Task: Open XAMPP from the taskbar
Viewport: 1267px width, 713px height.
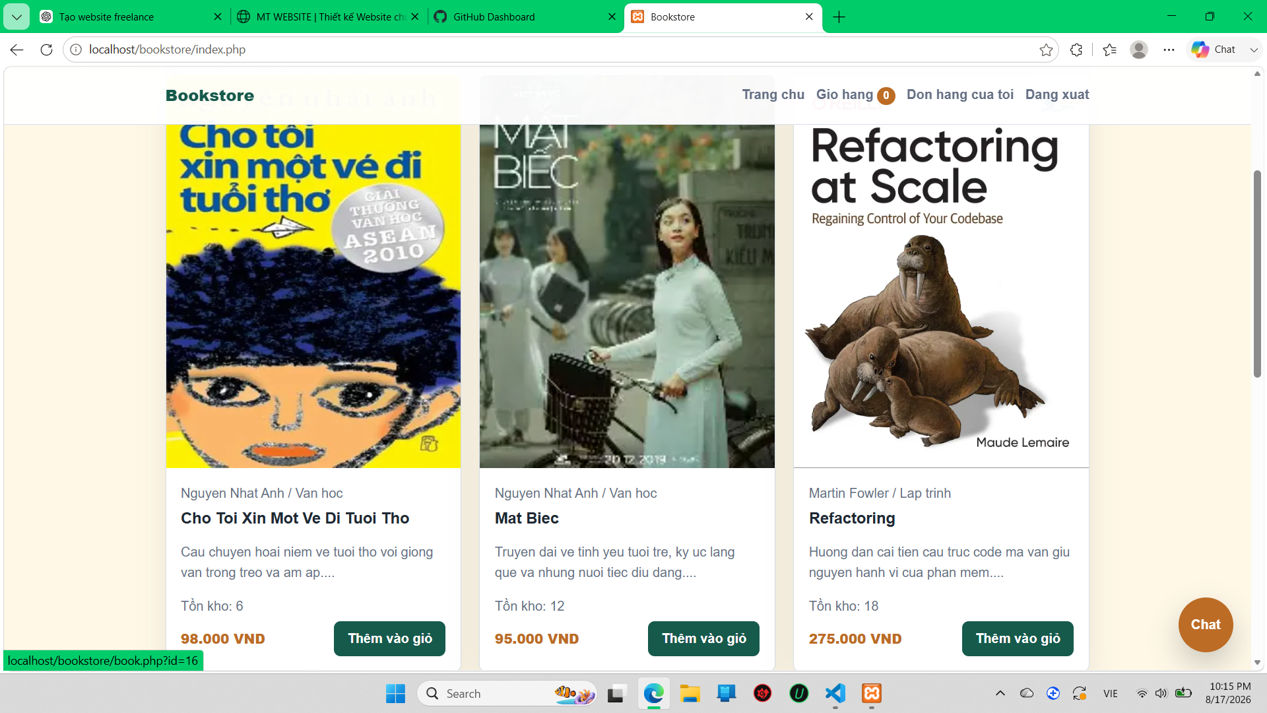Action: pos(872,693)
